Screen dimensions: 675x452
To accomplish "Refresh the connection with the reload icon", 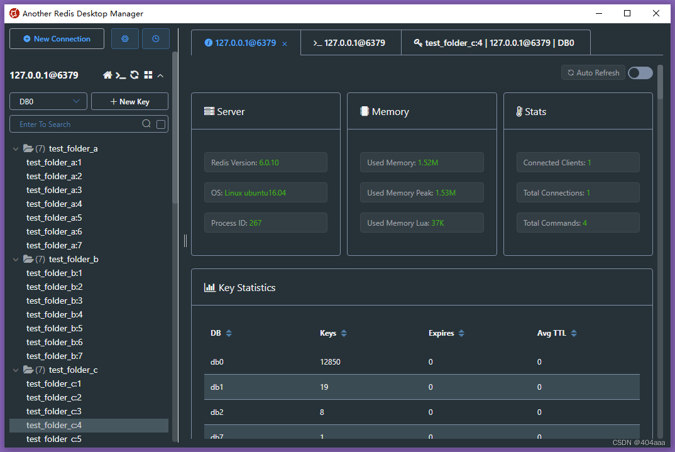I will (x=134, y=75).
